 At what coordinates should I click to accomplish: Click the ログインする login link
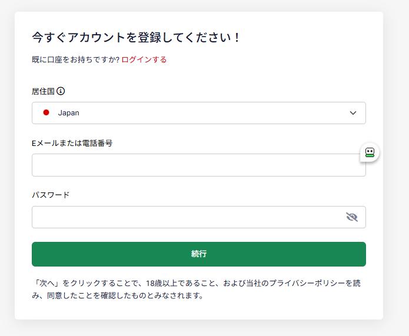(x=144, y=59)
